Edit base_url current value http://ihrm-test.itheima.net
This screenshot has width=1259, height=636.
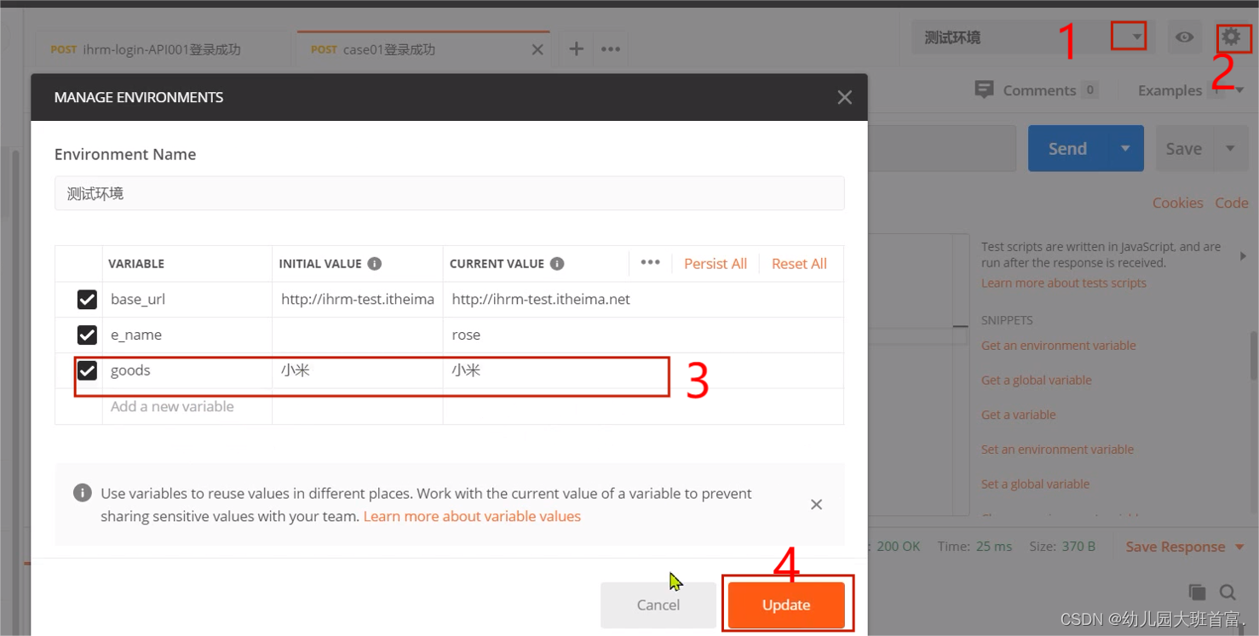(643, 300)
